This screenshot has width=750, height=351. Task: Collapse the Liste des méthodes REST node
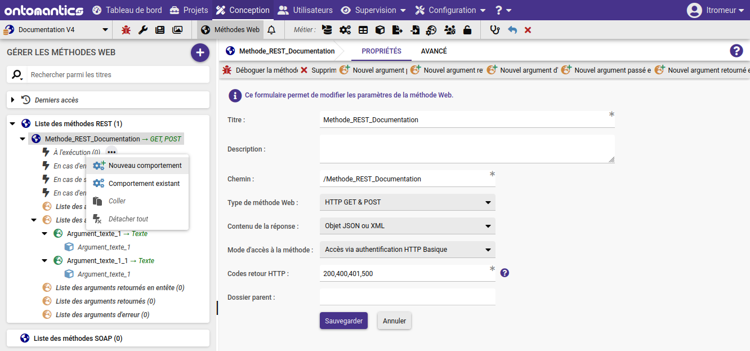[13, 123]
